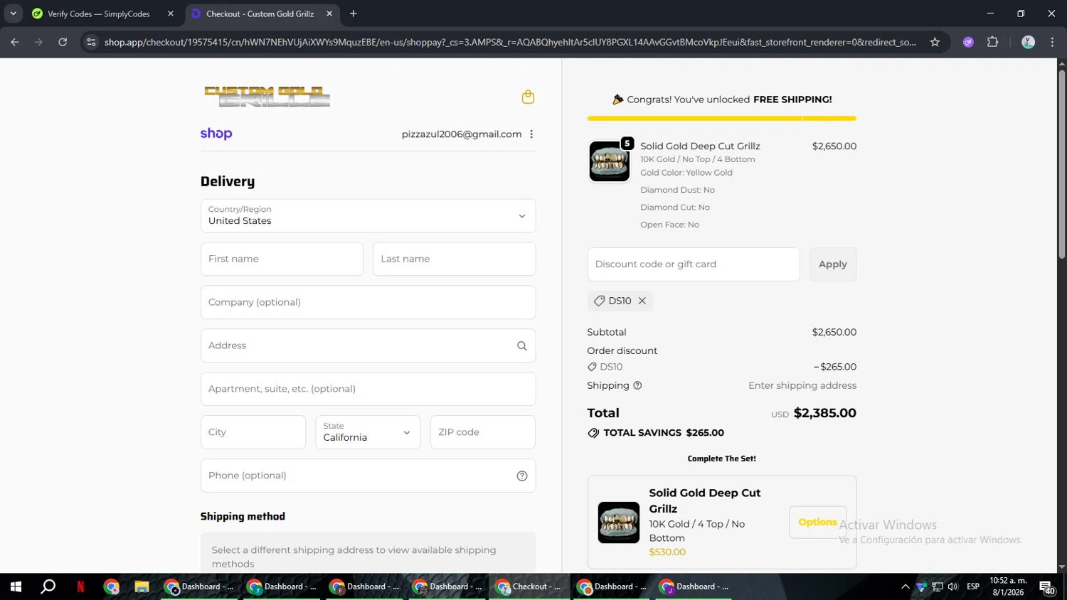The image size is (1067, 600).
Task: Click the pizzazul2006@gmail.com account email
Action: tap(462, 134)
